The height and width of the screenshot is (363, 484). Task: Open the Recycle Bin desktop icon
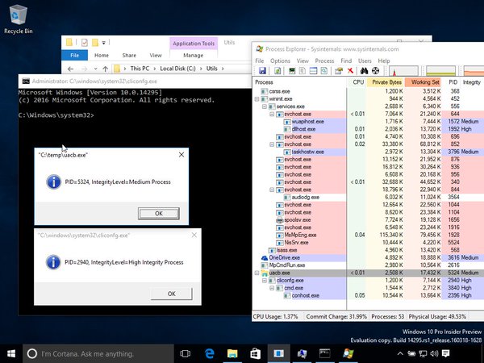click(x=19, y=19)
